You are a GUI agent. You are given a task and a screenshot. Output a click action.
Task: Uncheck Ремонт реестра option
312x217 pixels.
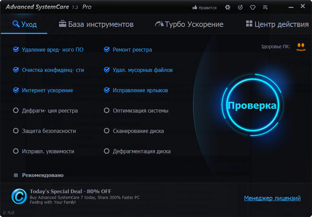[107, 49]
